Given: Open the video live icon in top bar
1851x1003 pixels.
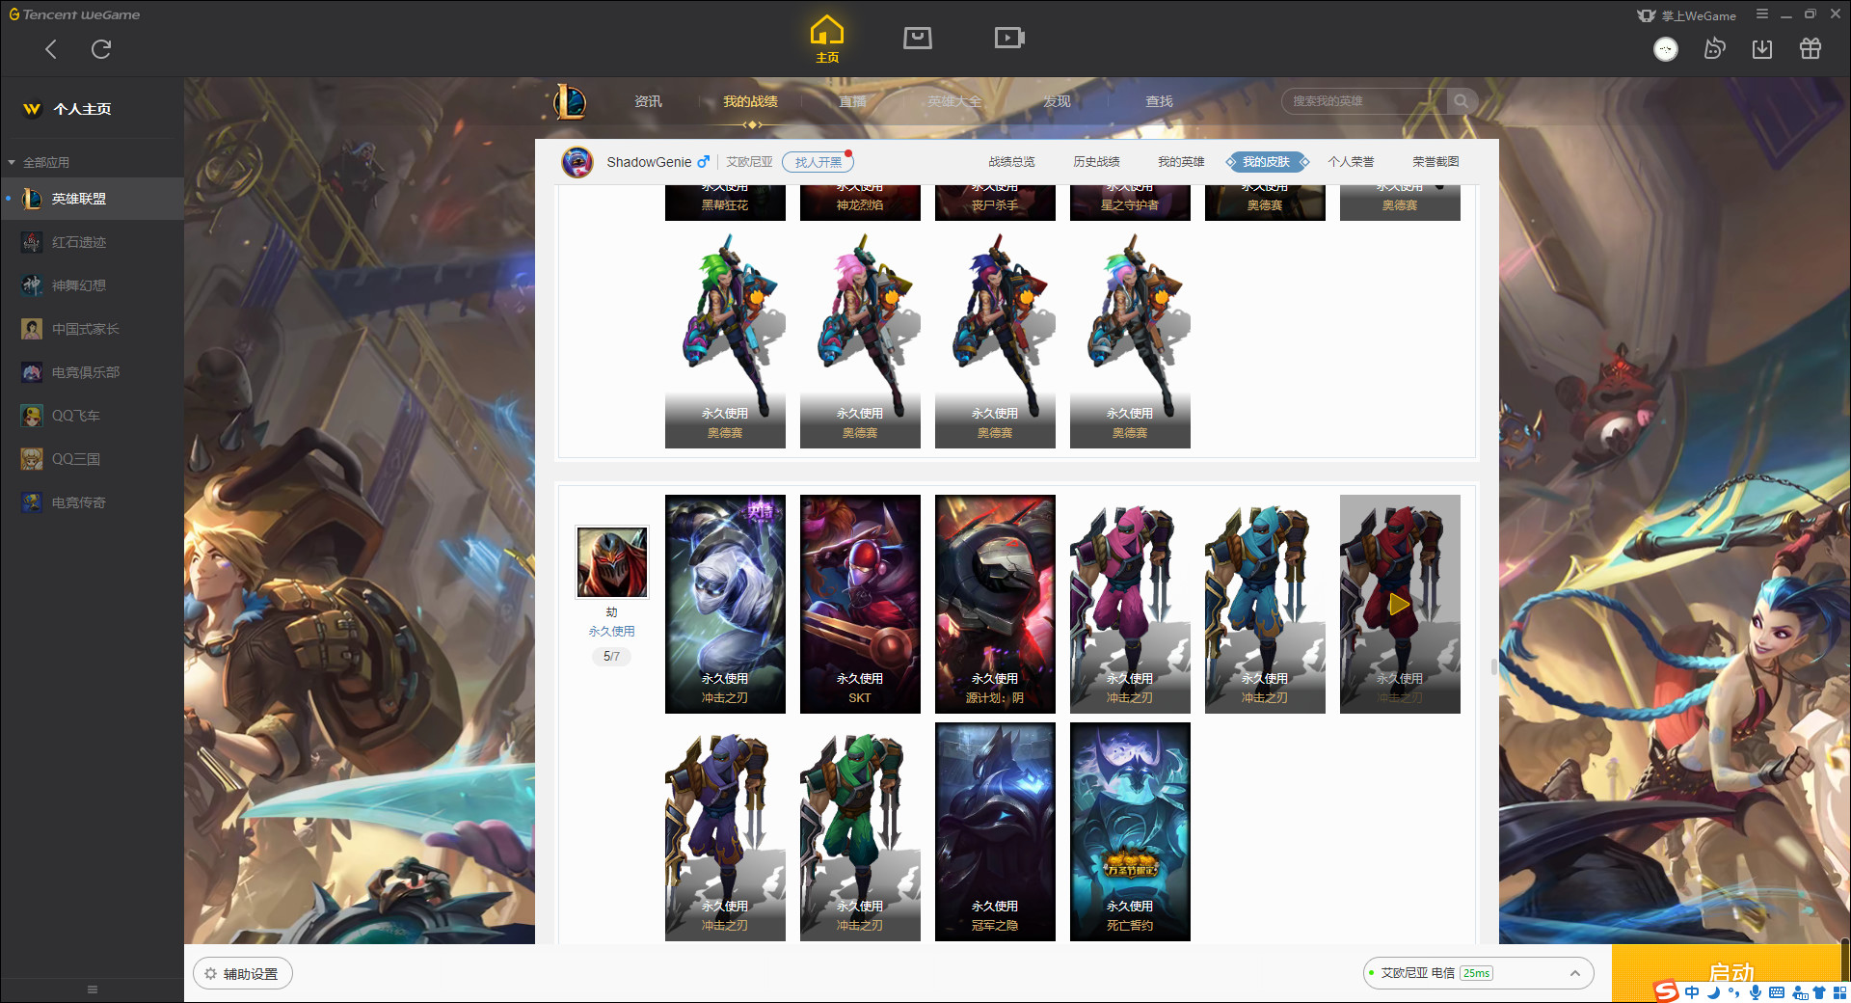Looking at the screenshot, I should (x=1009, y=39).
